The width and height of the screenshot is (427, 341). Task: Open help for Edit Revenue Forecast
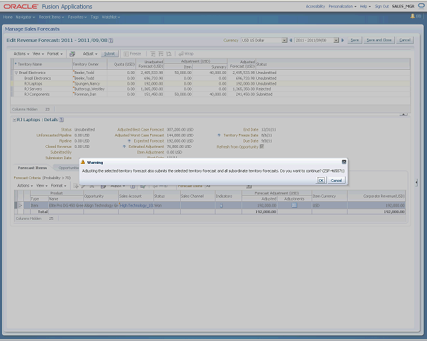111,40
